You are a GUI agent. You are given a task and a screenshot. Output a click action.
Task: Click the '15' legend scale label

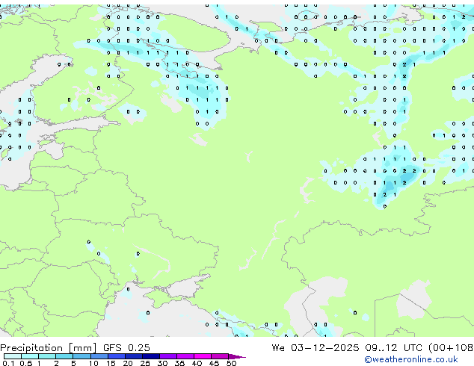111,363
